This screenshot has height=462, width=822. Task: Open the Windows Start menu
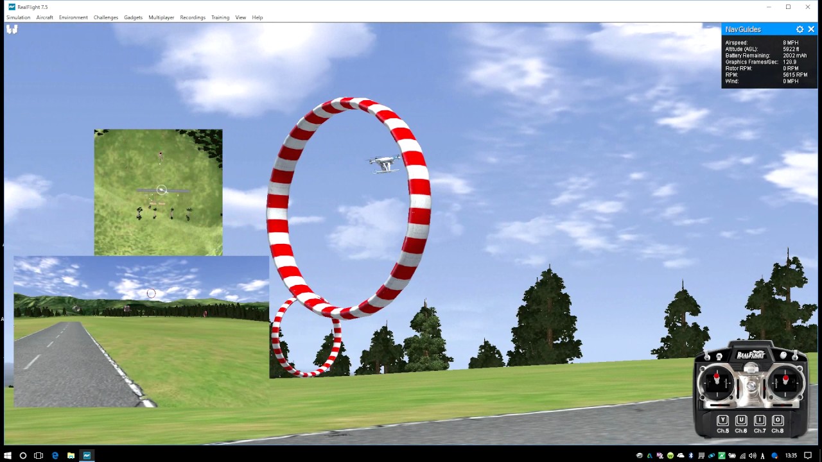(8, 456)
